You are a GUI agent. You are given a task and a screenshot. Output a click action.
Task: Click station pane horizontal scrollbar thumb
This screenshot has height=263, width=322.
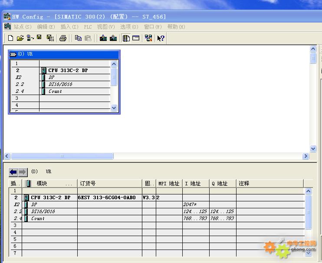(x=62, y=156)
